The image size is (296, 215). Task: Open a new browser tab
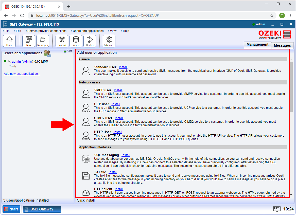69,7
